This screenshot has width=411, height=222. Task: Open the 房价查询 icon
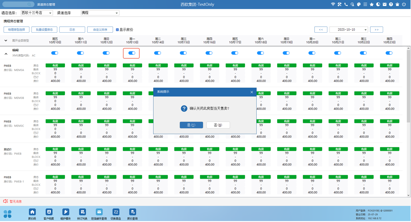(x=132, y=212)
